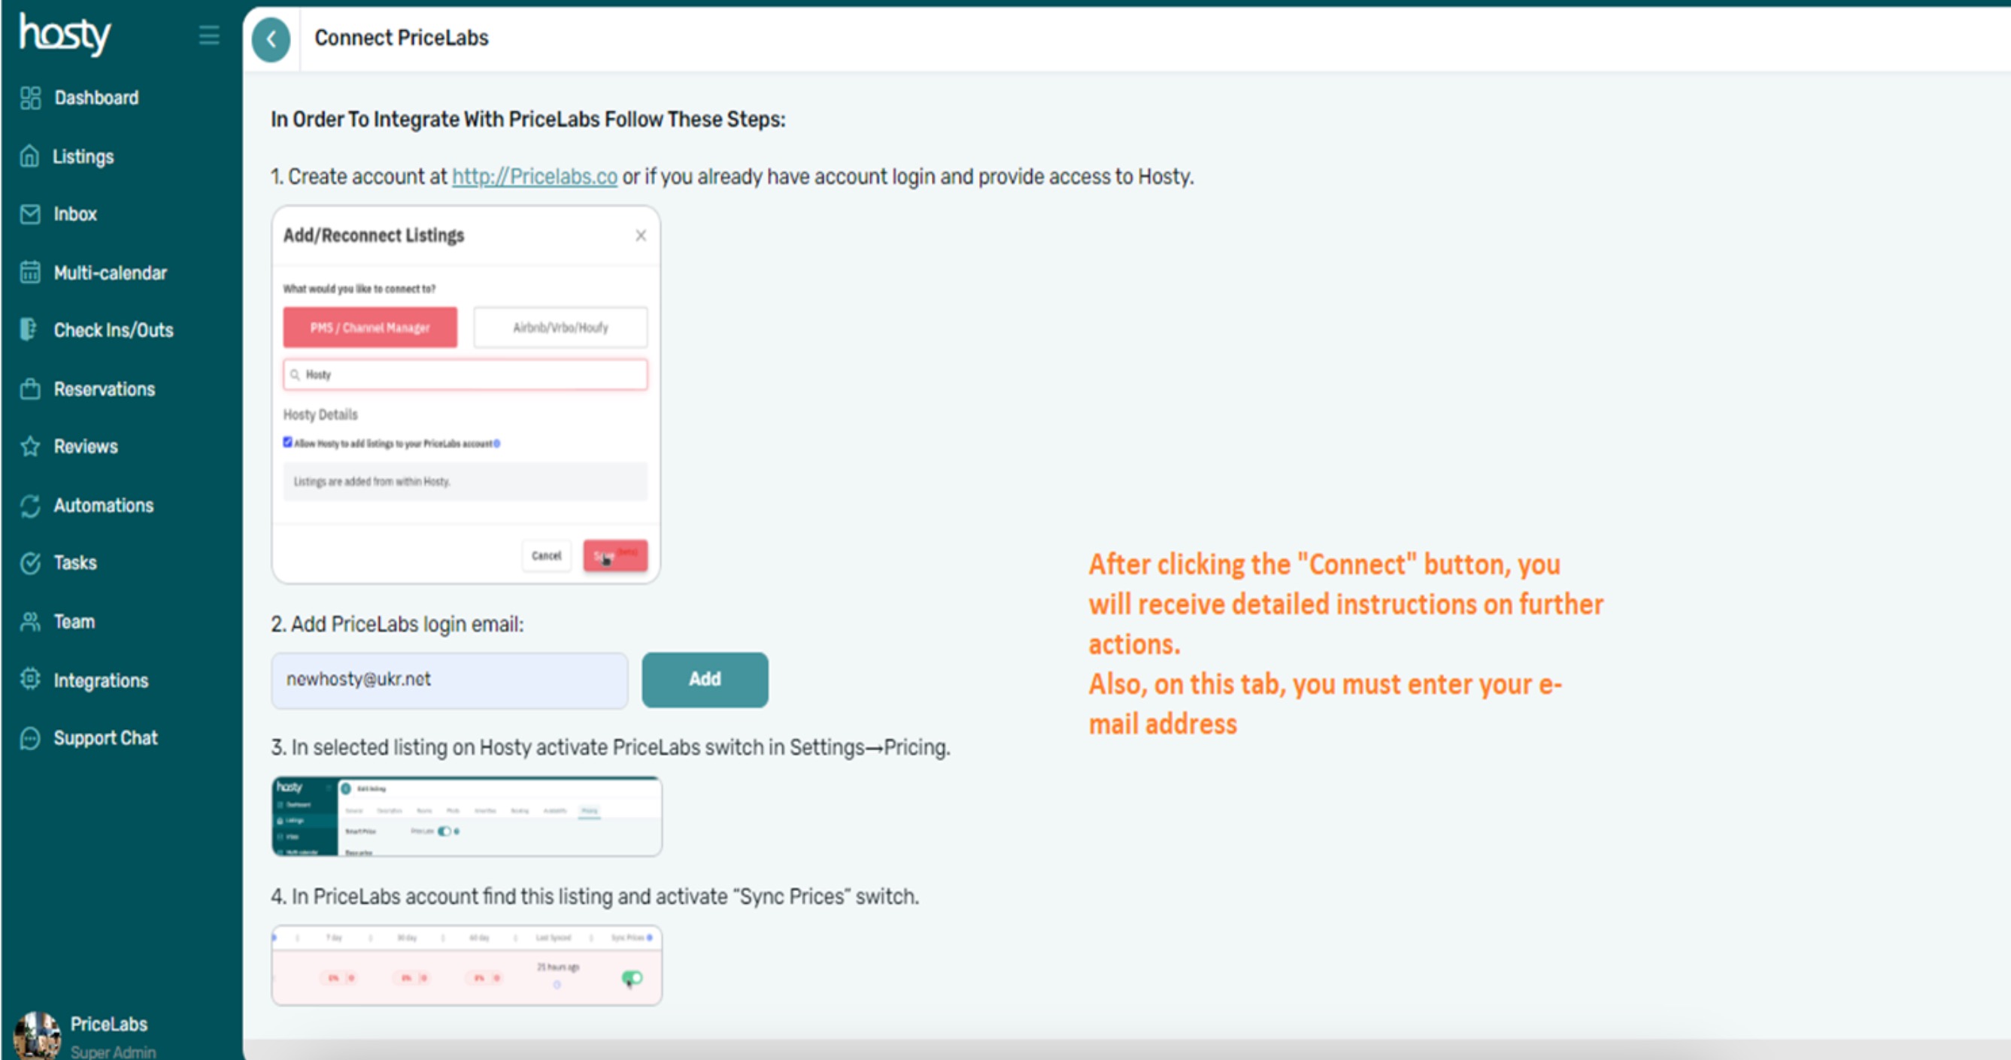The height and width of the screenshot is (1060, 2011).
Task: Click the Reviews star icon
Action: click(x=29, y=447)
